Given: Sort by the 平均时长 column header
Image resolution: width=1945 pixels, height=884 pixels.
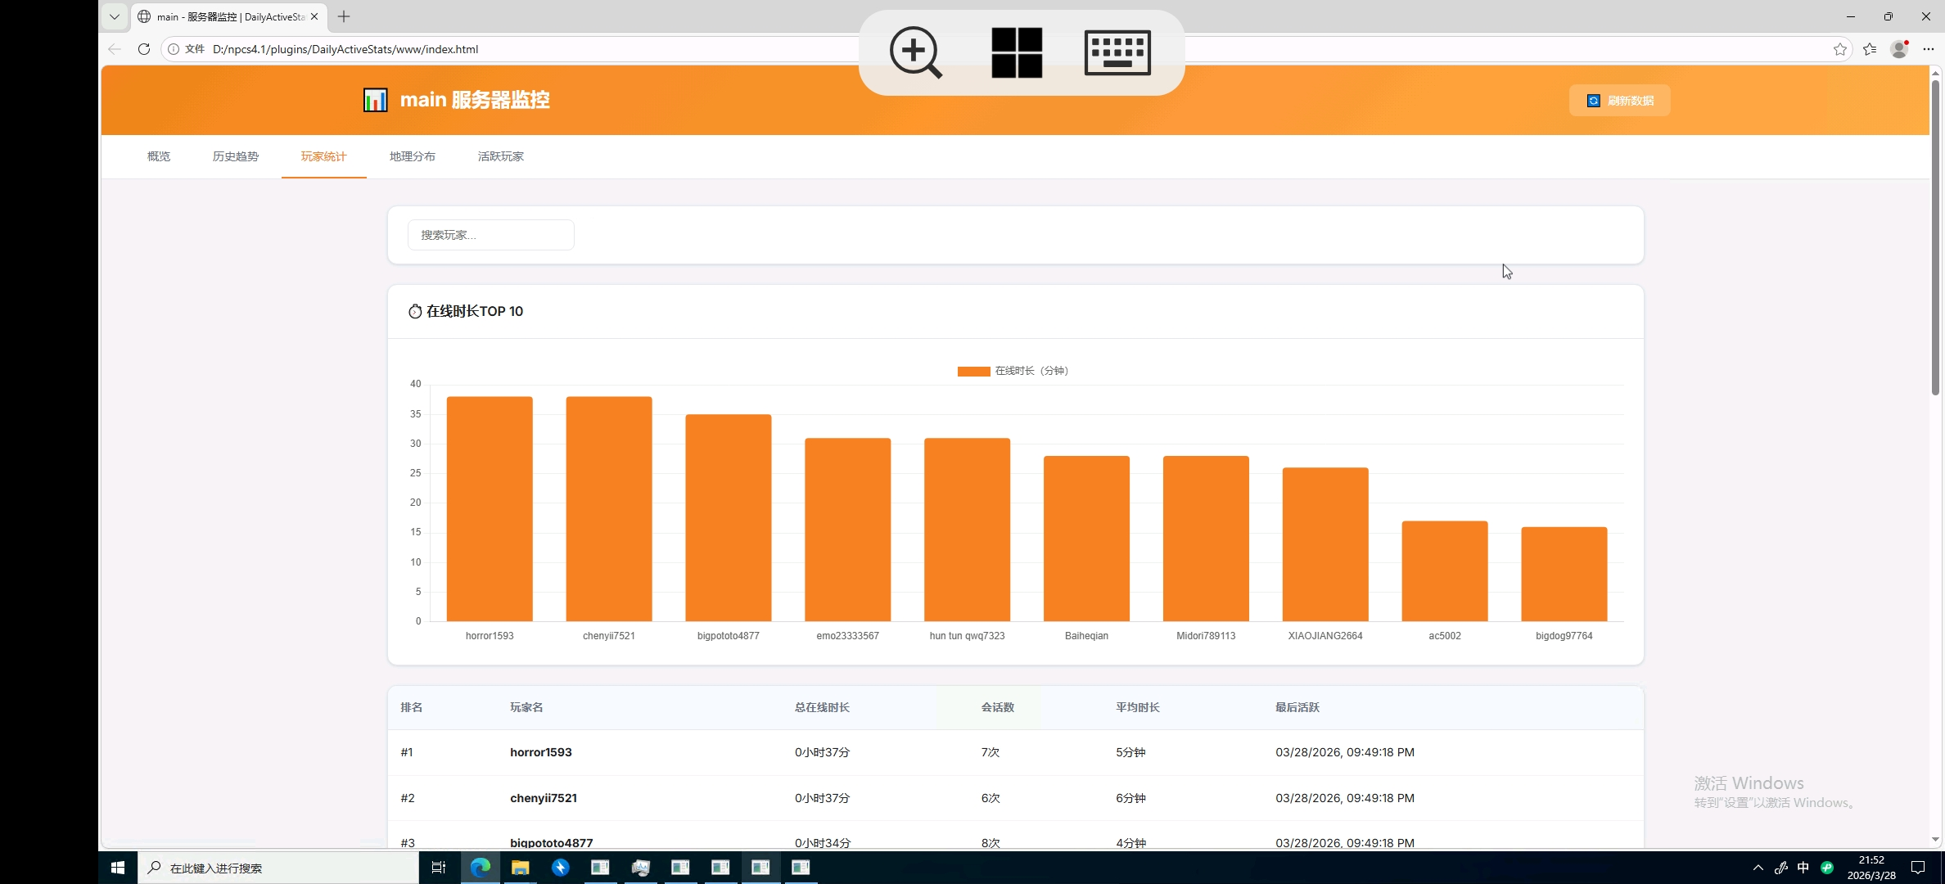Looking at the screenshot, I should [1138, 708].
